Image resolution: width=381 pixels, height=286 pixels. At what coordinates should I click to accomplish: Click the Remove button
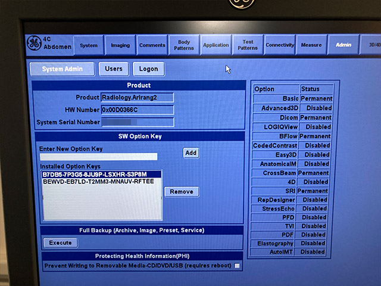(x=182, y=192)
